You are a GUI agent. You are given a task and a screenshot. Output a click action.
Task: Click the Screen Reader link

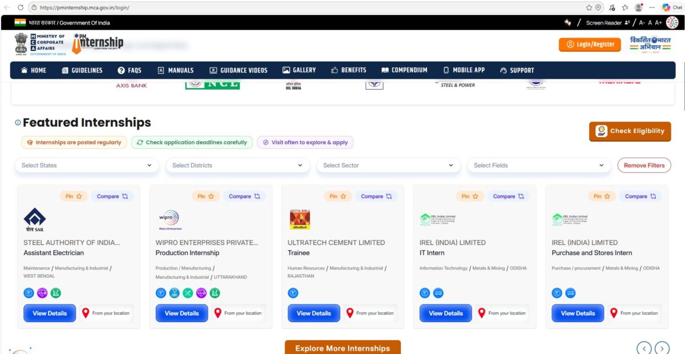click(608, 23)
